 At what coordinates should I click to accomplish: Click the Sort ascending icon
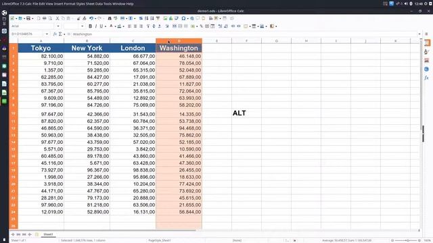(x=146, y=18)
